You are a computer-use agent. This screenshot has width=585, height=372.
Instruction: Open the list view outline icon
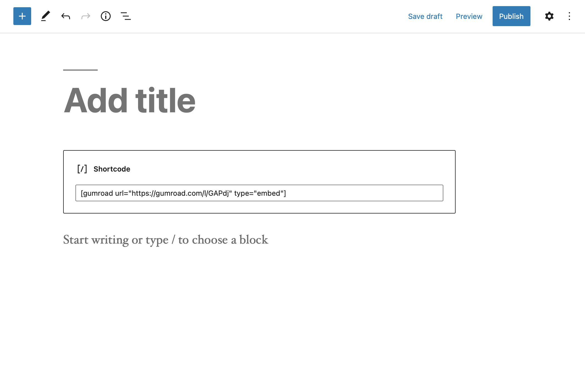pos(126,16)
